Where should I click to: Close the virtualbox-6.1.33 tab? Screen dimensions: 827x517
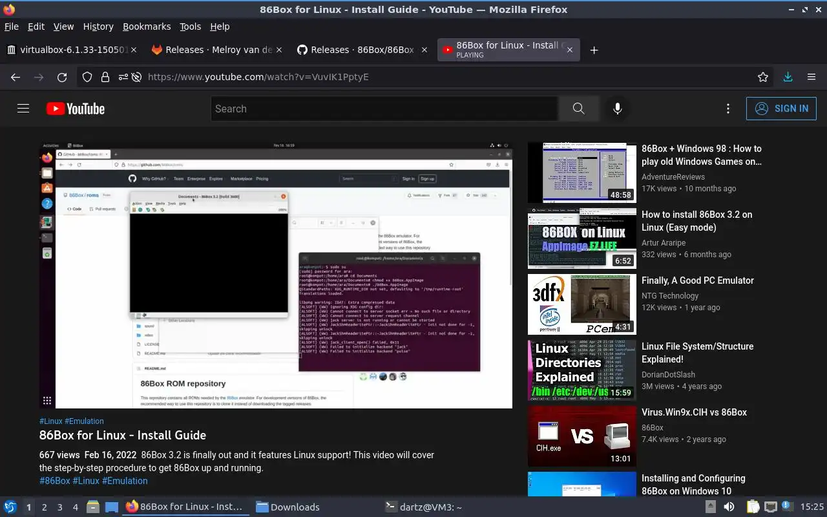pyautogui.click(x=134, y=50)
